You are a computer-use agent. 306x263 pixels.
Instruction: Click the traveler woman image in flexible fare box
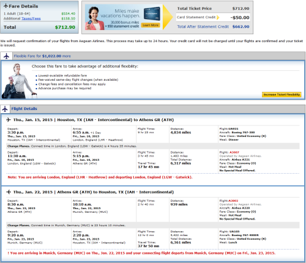point(19,81)
